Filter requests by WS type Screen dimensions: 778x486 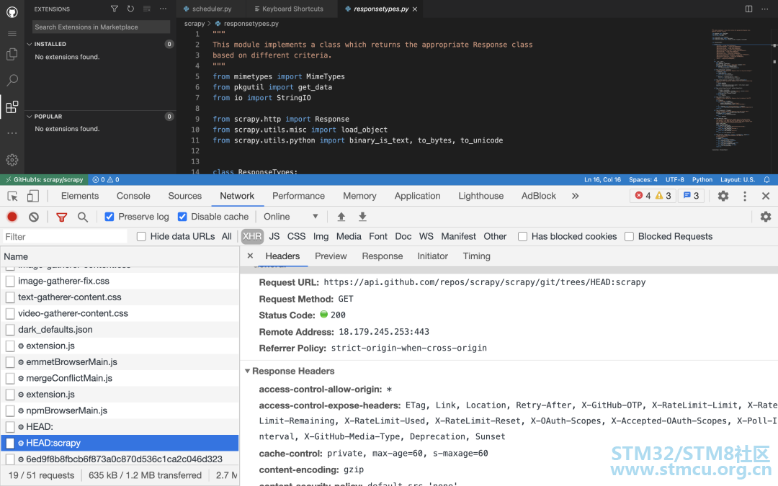pos(426,237)
